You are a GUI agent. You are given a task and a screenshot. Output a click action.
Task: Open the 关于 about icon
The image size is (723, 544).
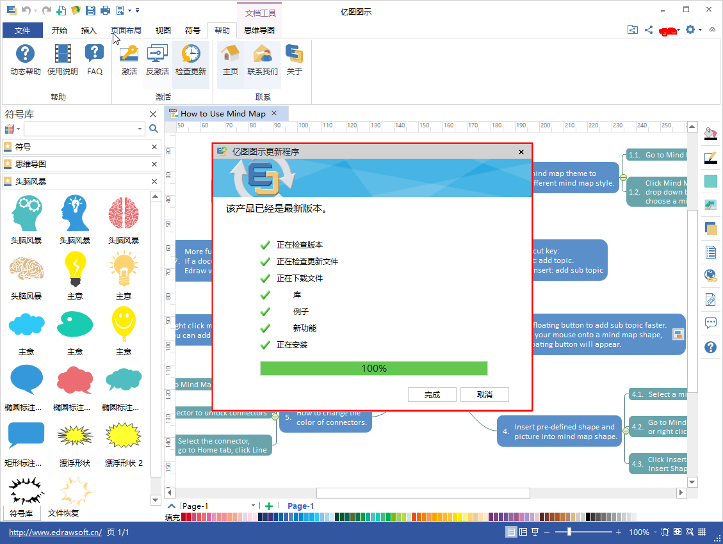point(294,60)
